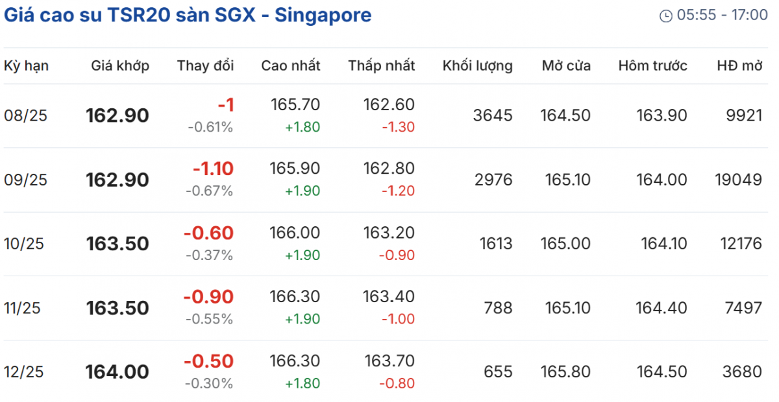The height and width of the screenshot is (402, 779).
Task: Click the 12/25 contract term
Action: click(x=24, y=372)
